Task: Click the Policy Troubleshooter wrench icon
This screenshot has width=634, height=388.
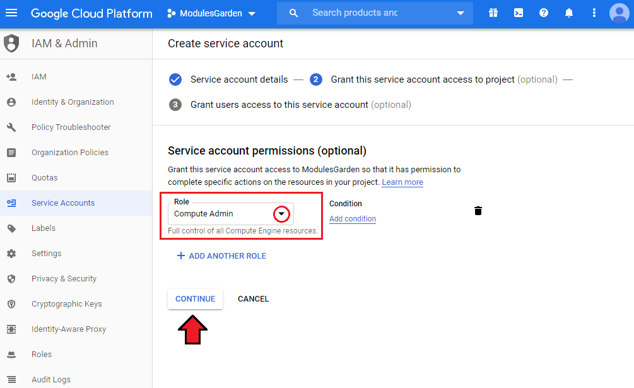Action: click(11, 127)
